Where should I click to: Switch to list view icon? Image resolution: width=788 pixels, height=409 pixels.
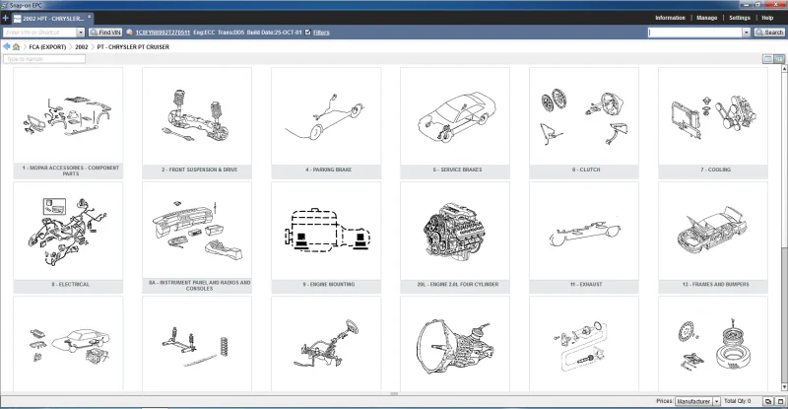[x=766, y=59]
